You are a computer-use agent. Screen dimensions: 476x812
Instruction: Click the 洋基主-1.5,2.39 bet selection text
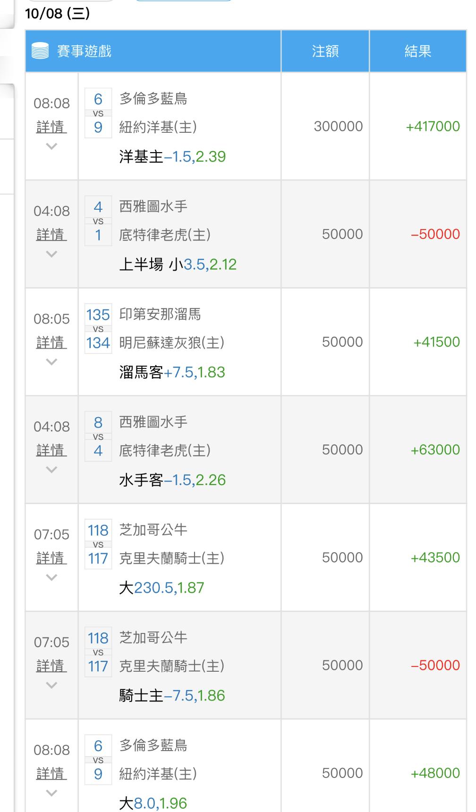click(x=172, y=156)
